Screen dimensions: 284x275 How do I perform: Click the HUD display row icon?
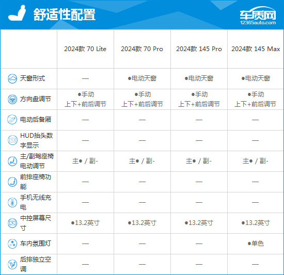coord(12,140)
